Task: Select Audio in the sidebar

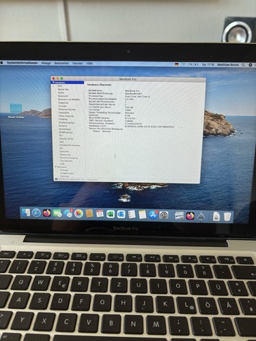Action: 61,93
